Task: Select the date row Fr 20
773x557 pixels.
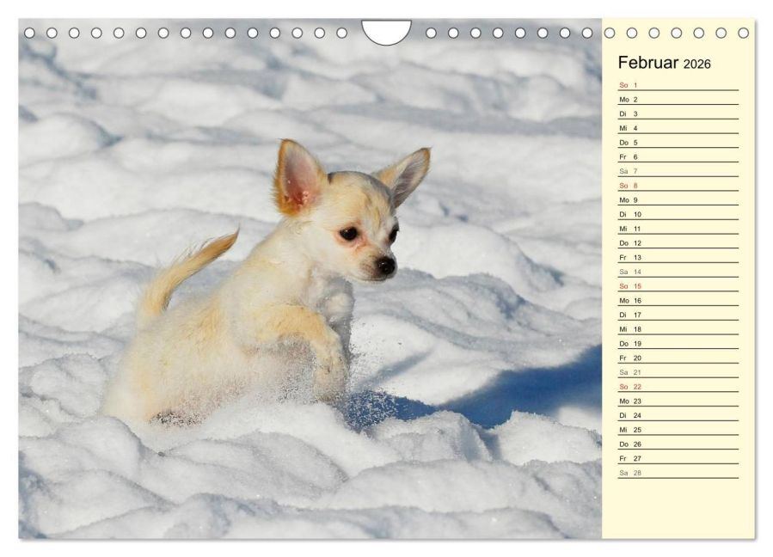Action: pos(678,358)
